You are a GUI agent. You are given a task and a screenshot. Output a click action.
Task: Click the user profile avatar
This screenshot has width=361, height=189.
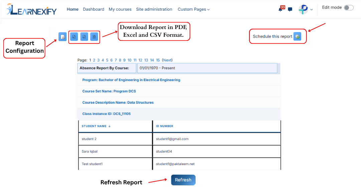click(303, 9)
